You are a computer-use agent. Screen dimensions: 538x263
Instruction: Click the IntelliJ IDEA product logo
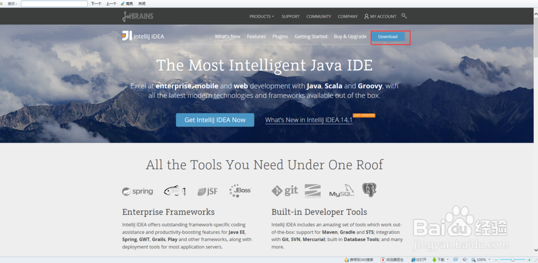143,36
